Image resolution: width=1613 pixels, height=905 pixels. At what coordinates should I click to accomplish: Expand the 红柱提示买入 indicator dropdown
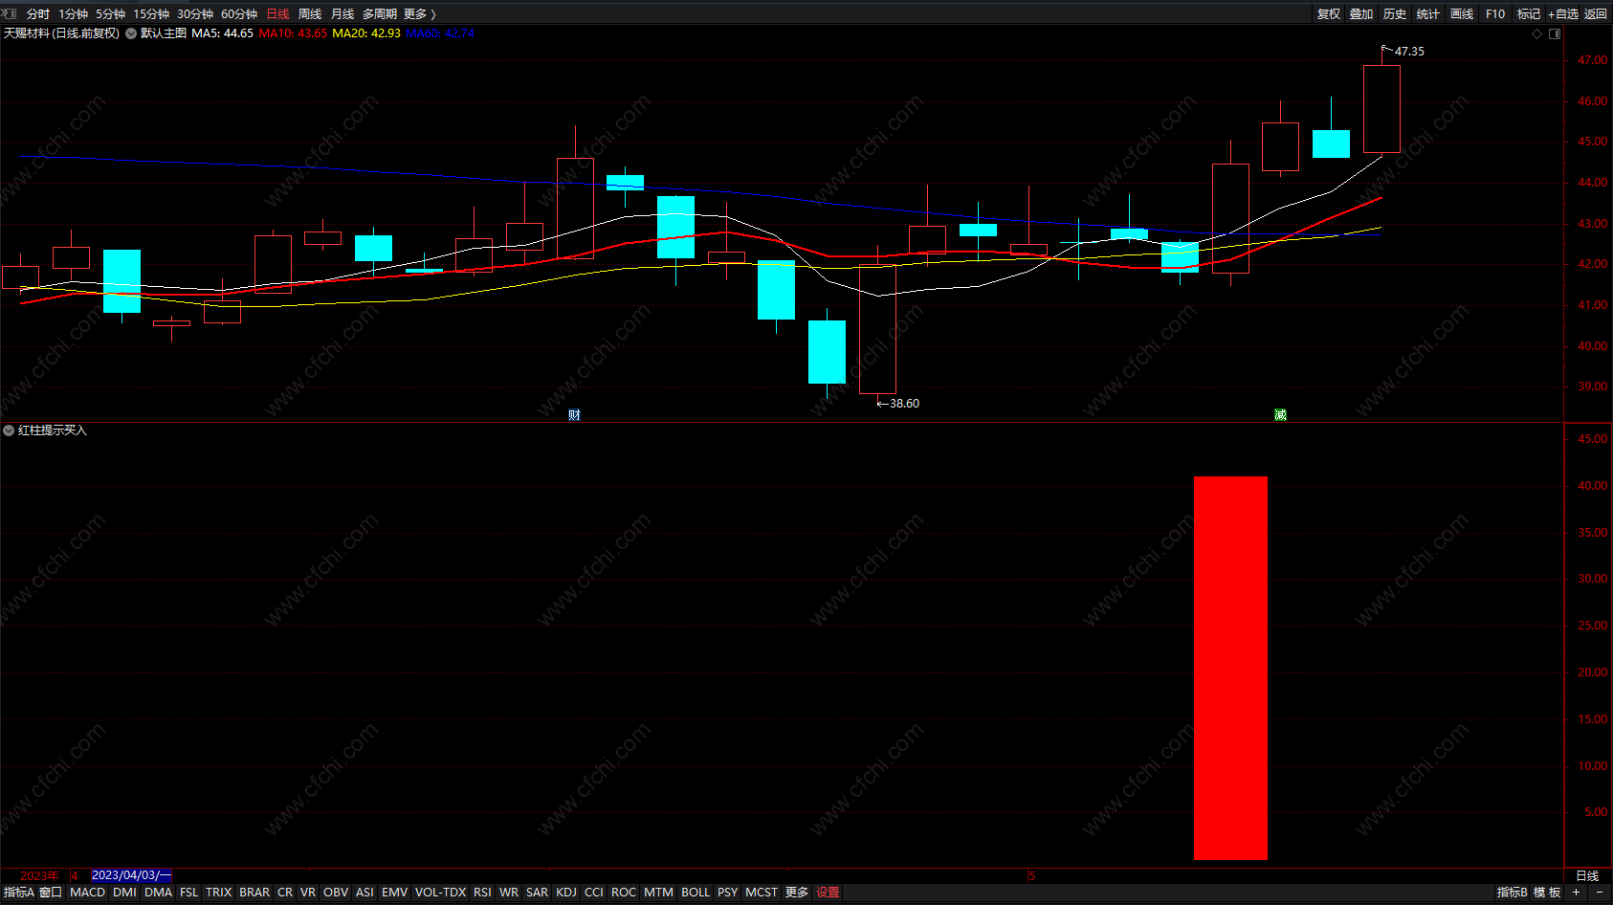point(9,430)
